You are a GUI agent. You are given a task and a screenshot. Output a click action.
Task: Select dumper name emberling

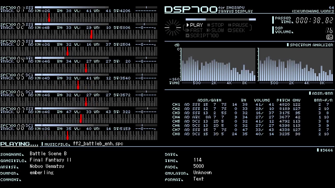point(42,173)
